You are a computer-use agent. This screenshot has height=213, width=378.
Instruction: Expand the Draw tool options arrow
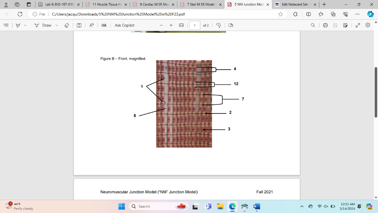coord(57,25)
